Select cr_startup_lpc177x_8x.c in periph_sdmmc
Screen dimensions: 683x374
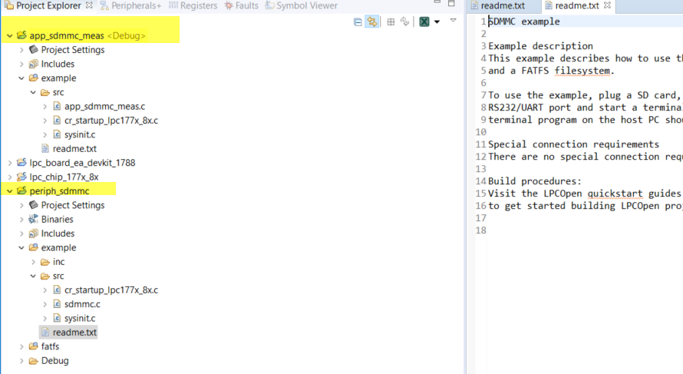pyautogui.click(x=111, y=290)
